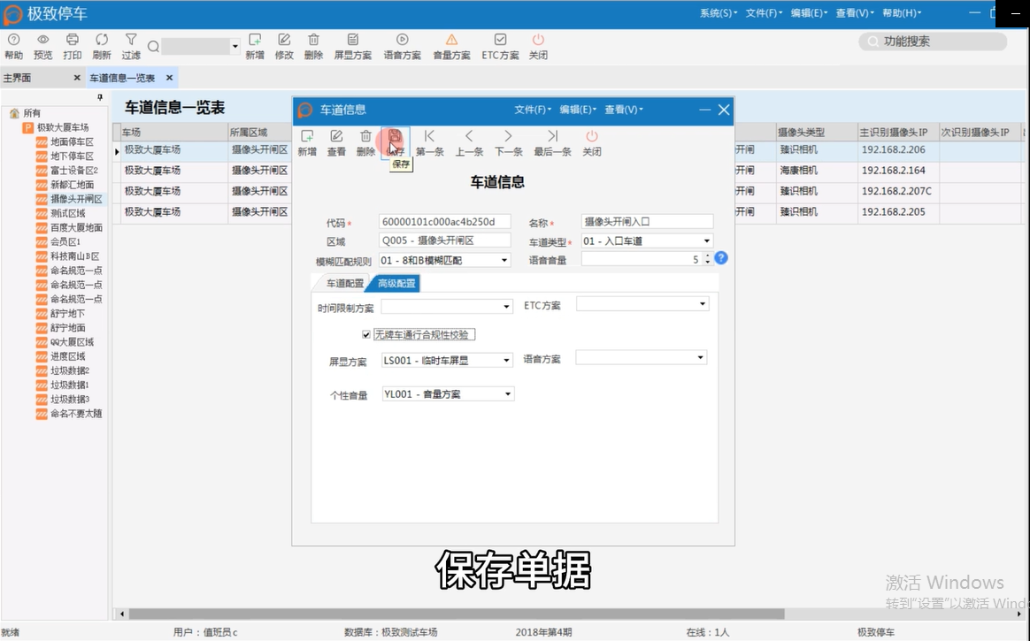Click 最后一条 to jump to the last record
This screenshot has height=641, width=1030.
(x=552, y=141)
